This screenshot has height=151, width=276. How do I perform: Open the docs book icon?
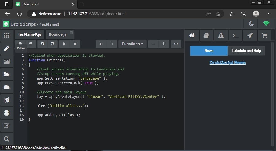(206, 35)
